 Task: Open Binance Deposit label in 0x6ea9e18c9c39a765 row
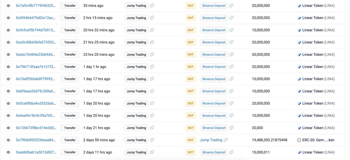pos(214,116)
